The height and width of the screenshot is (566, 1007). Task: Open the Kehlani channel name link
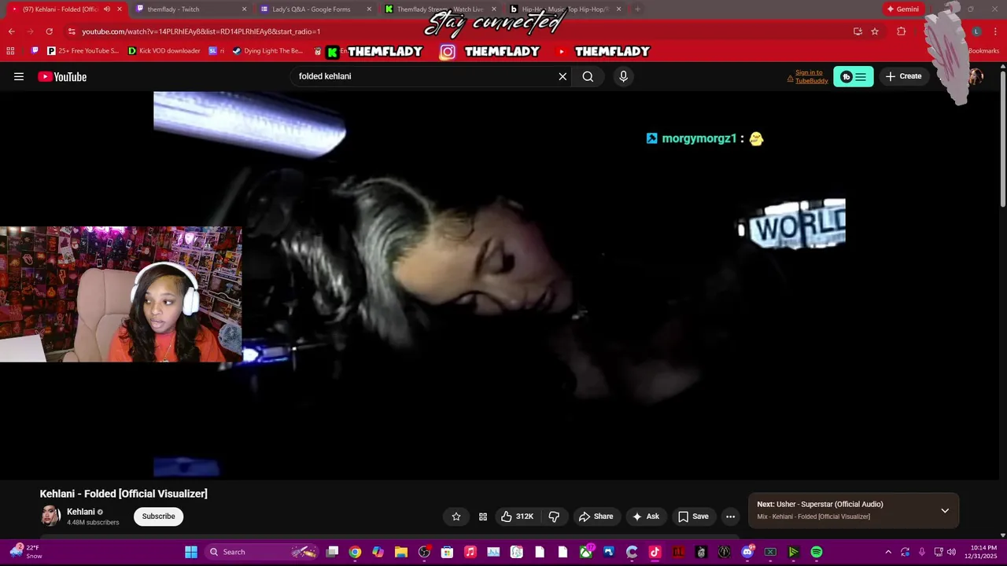(x=80, y=512)
